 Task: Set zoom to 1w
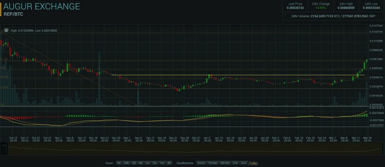pos(147,163)
